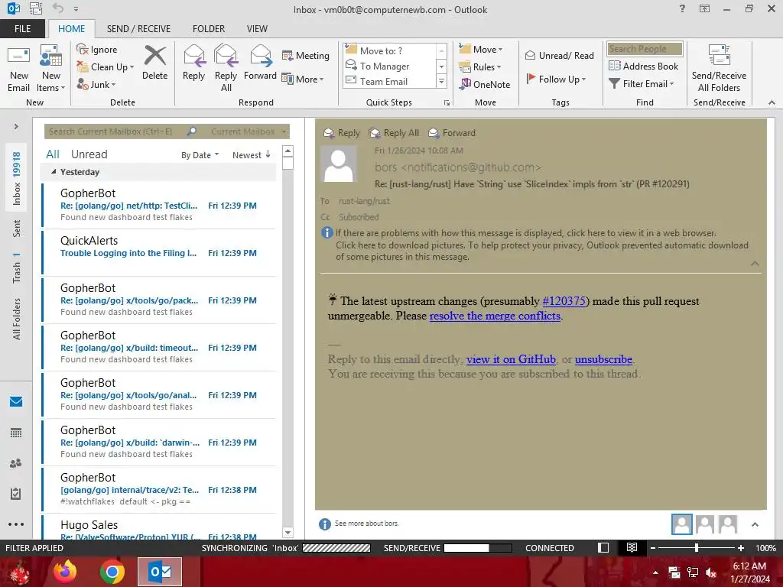Reply with a Meeting request
The width and height of the screenshot is (783, 587).
[306, 55]
